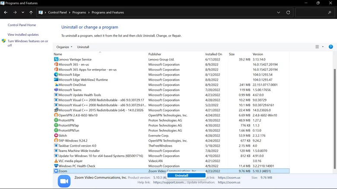The image size is (337, 189).
Task: Click the Evernote Corp. publisher cell
Action: 159,135
